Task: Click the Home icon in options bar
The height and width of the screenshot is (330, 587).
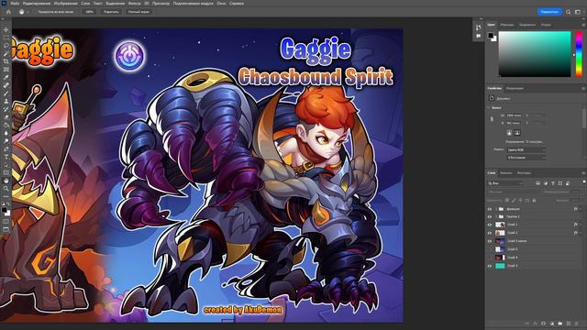Action: [8, 12]
